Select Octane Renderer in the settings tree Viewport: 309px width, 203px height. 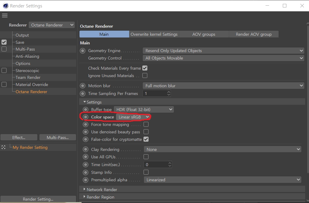(x=31, y=92)
